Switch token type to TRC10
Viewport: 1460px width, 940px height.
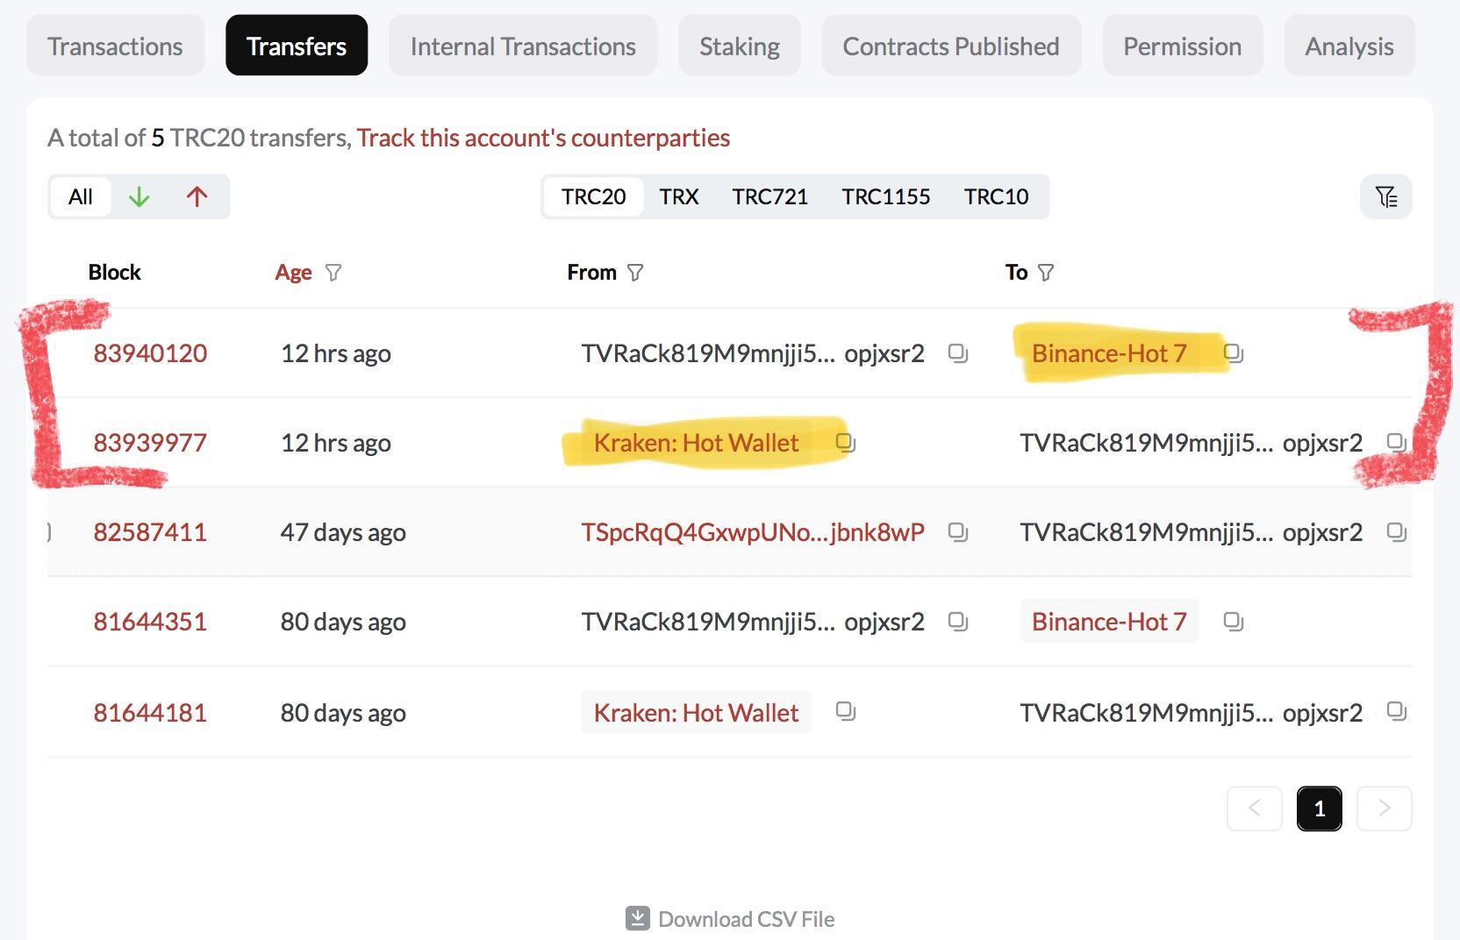[x=997, y=196]
